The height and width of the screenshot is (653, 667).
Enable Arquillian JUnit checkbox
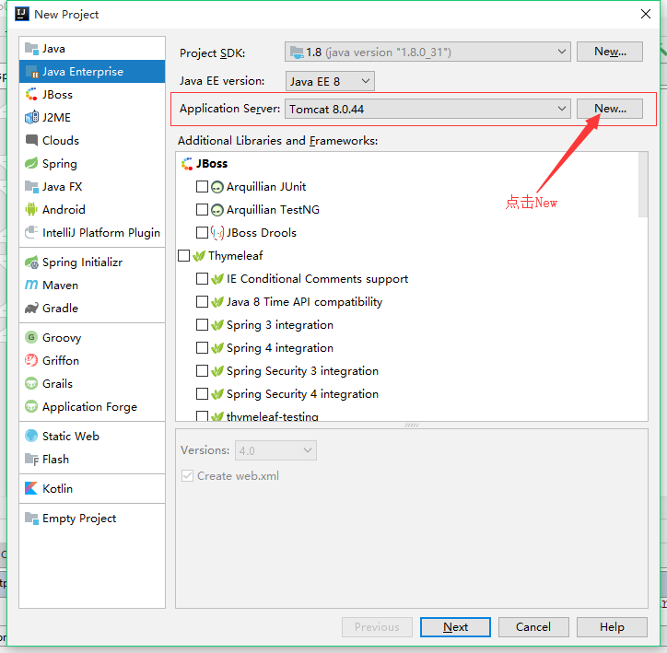202,187
